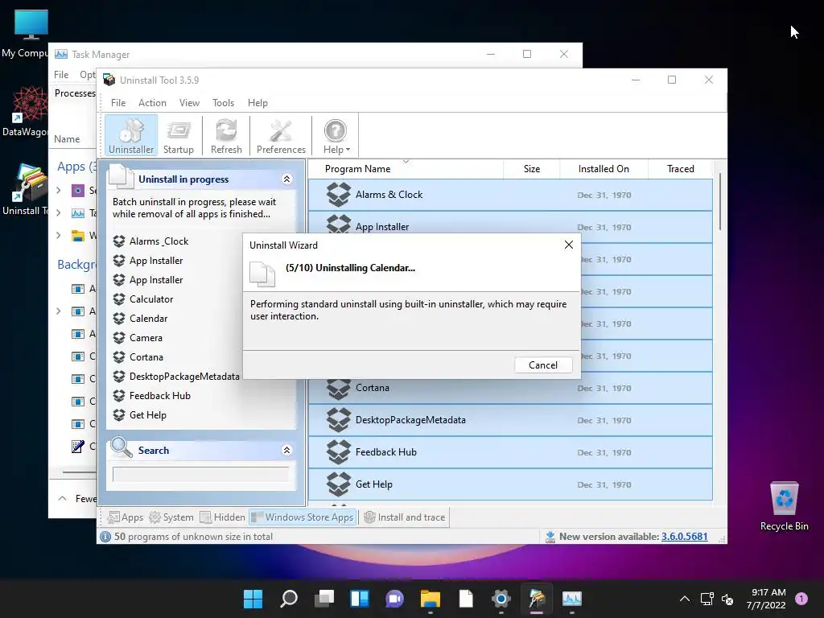Select the Alarms & Clock program row icon
824x618 pixels.
click(x=339, y=195)
